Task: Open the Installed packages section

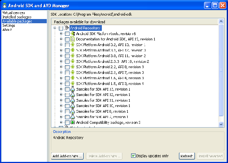Action: click(x=17, y=17)
